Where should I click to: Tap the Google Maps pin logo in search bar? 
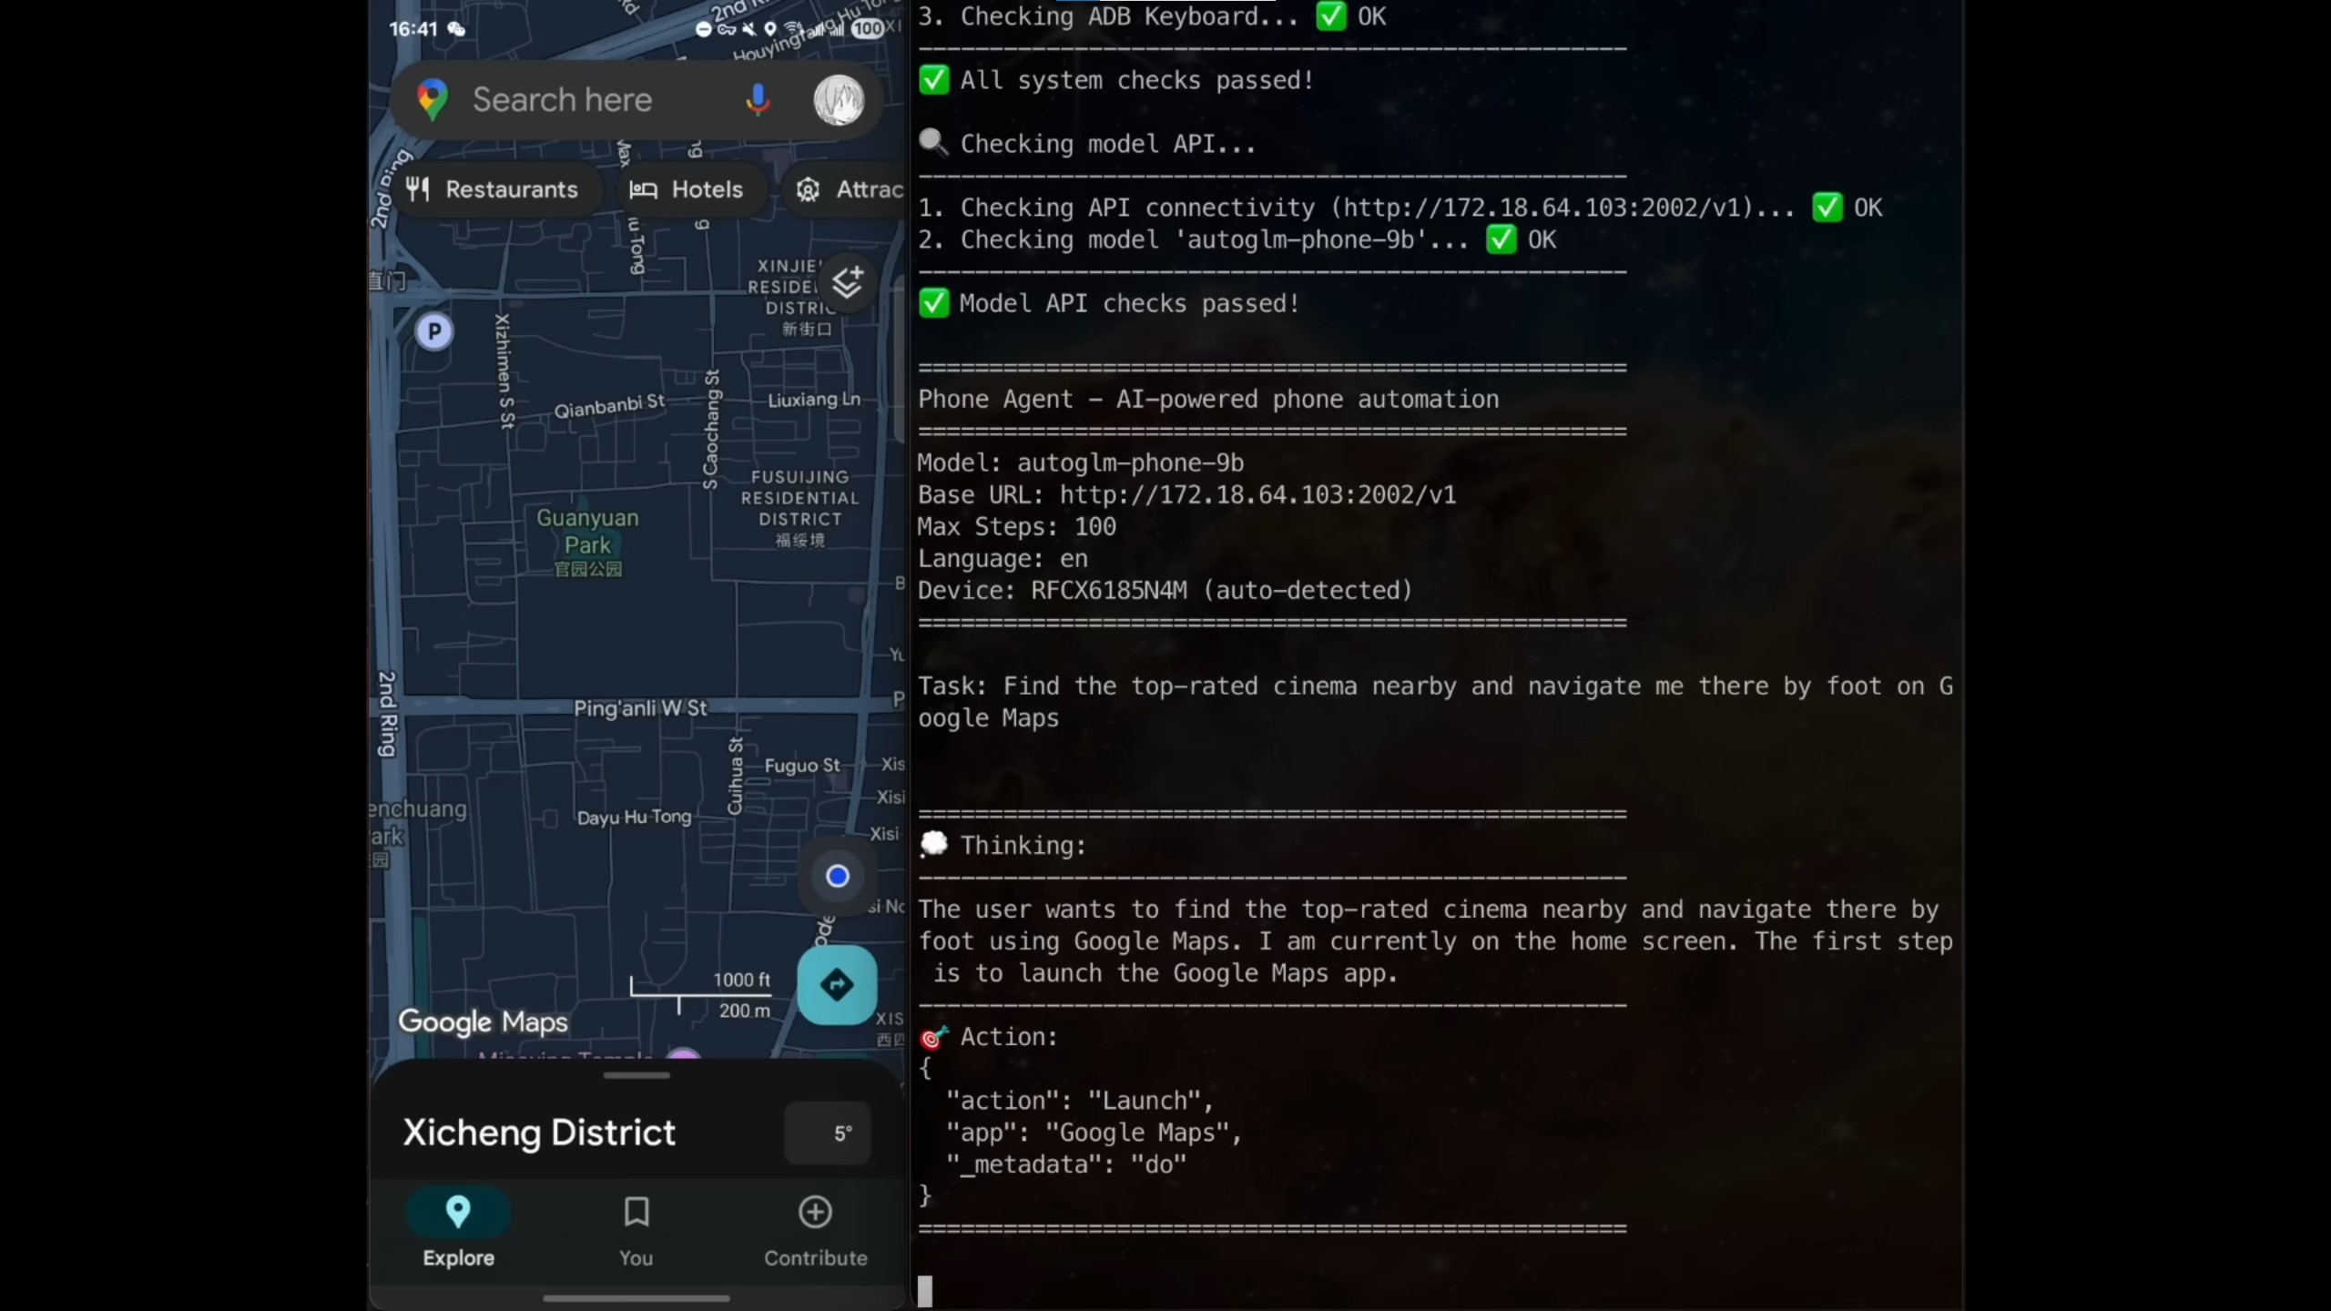(x=433, y=99)
